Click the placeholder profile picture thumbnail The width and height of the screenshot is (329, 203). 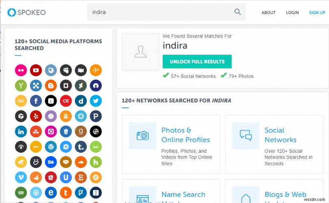click(140, 51)
